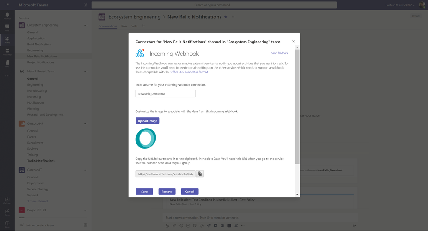Open the Research and Development channel
The width and height of the screenshot is (428, 231).
[x=45, y=115]
